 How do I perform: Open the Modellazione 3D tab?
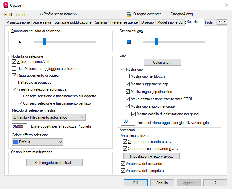(170, 22)
